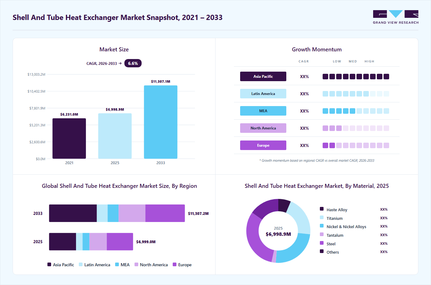
Task: Click the Asia Pacific region label
Action: [x=263, y=77]
